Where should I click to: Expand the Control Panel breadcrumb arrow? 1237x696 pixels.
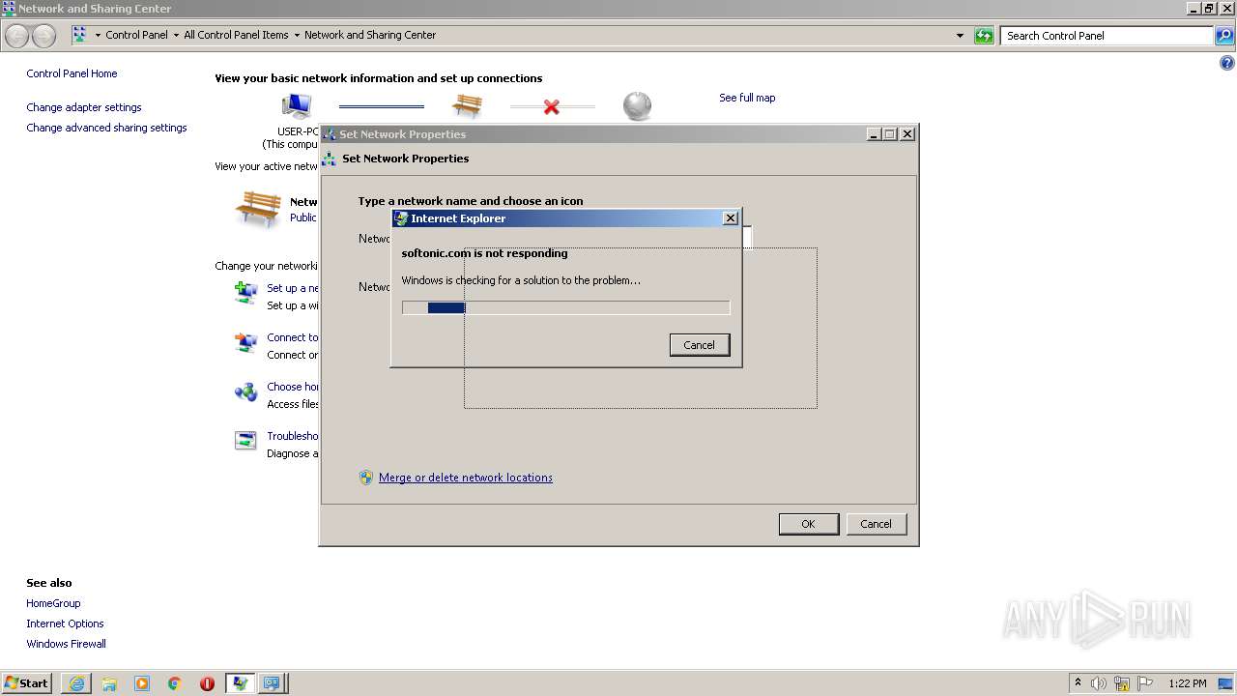pos(175,36)
